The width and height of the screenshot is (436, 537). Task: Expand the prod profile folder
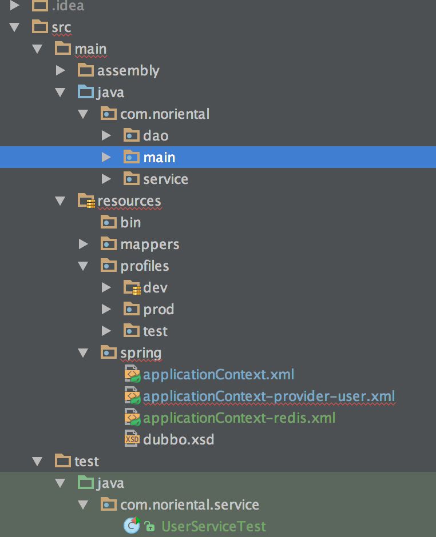coord(106,310)
